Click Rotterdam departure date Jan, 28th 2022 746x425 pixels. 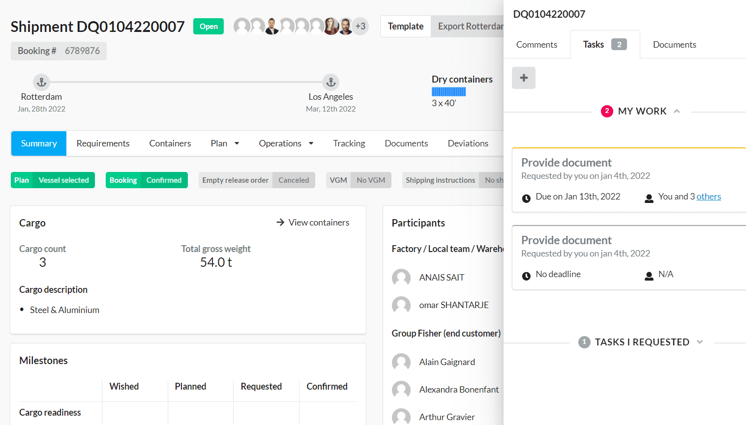[x=41, y=109]
